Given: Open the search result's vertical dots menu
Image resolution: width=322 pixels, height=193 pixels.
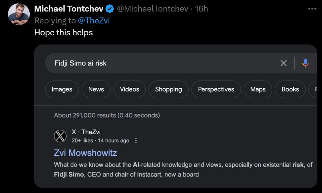Looking at the screenshot, I should [x=136, y=141].
